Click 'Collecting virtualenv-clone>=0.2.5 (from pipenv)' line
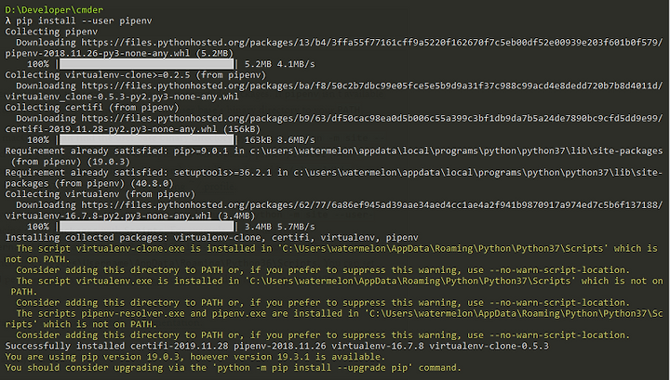The width and height of the screenshot is (670, 380). pos(136,75)
